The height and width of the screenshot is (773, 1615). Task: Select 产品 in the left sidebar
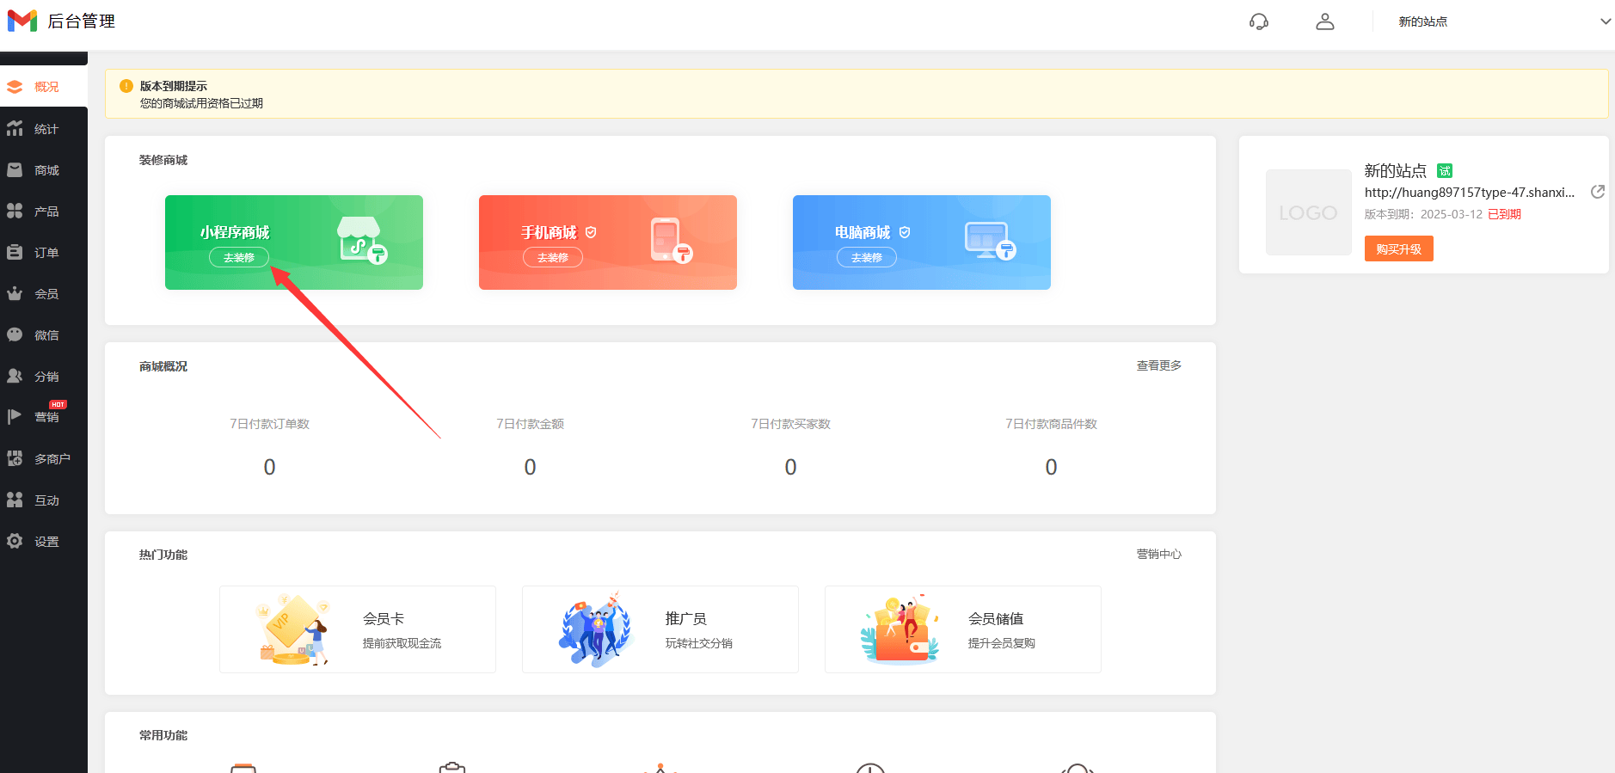[46, 212]
